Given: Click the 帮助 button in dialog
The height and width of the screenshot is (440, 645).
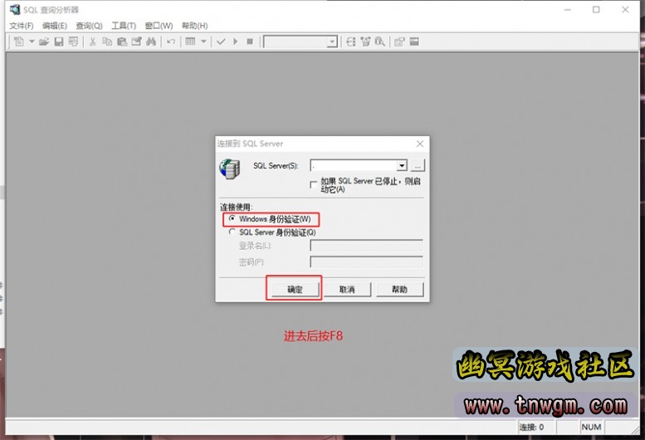Looking at the screenshot, I should pyautogui.click(x=399, y=290).
